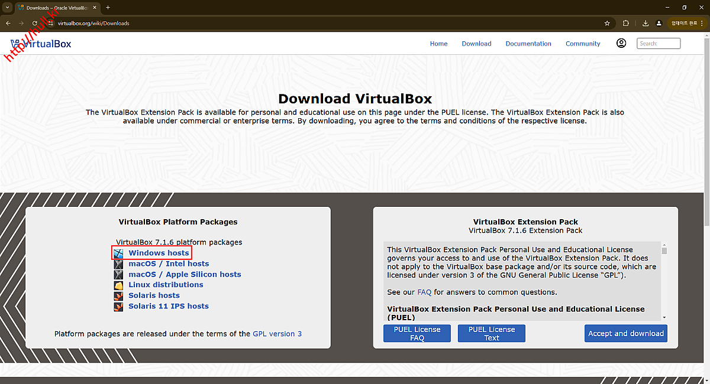
Task: Click the PUEL License FAQ button
Action: [417, 333]
